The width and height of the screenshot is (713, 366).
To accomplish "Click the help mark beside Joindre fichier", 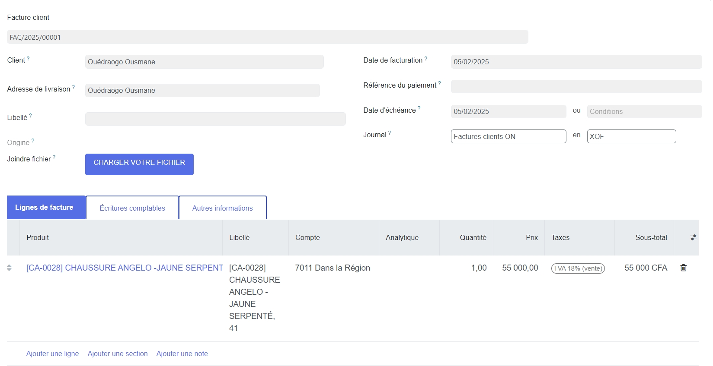I will tap(54, 157).
